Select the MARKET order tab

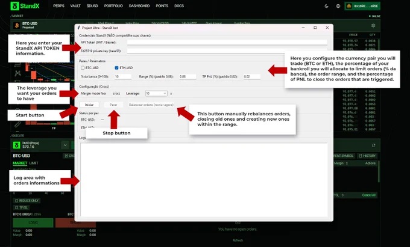coord(20,163)
